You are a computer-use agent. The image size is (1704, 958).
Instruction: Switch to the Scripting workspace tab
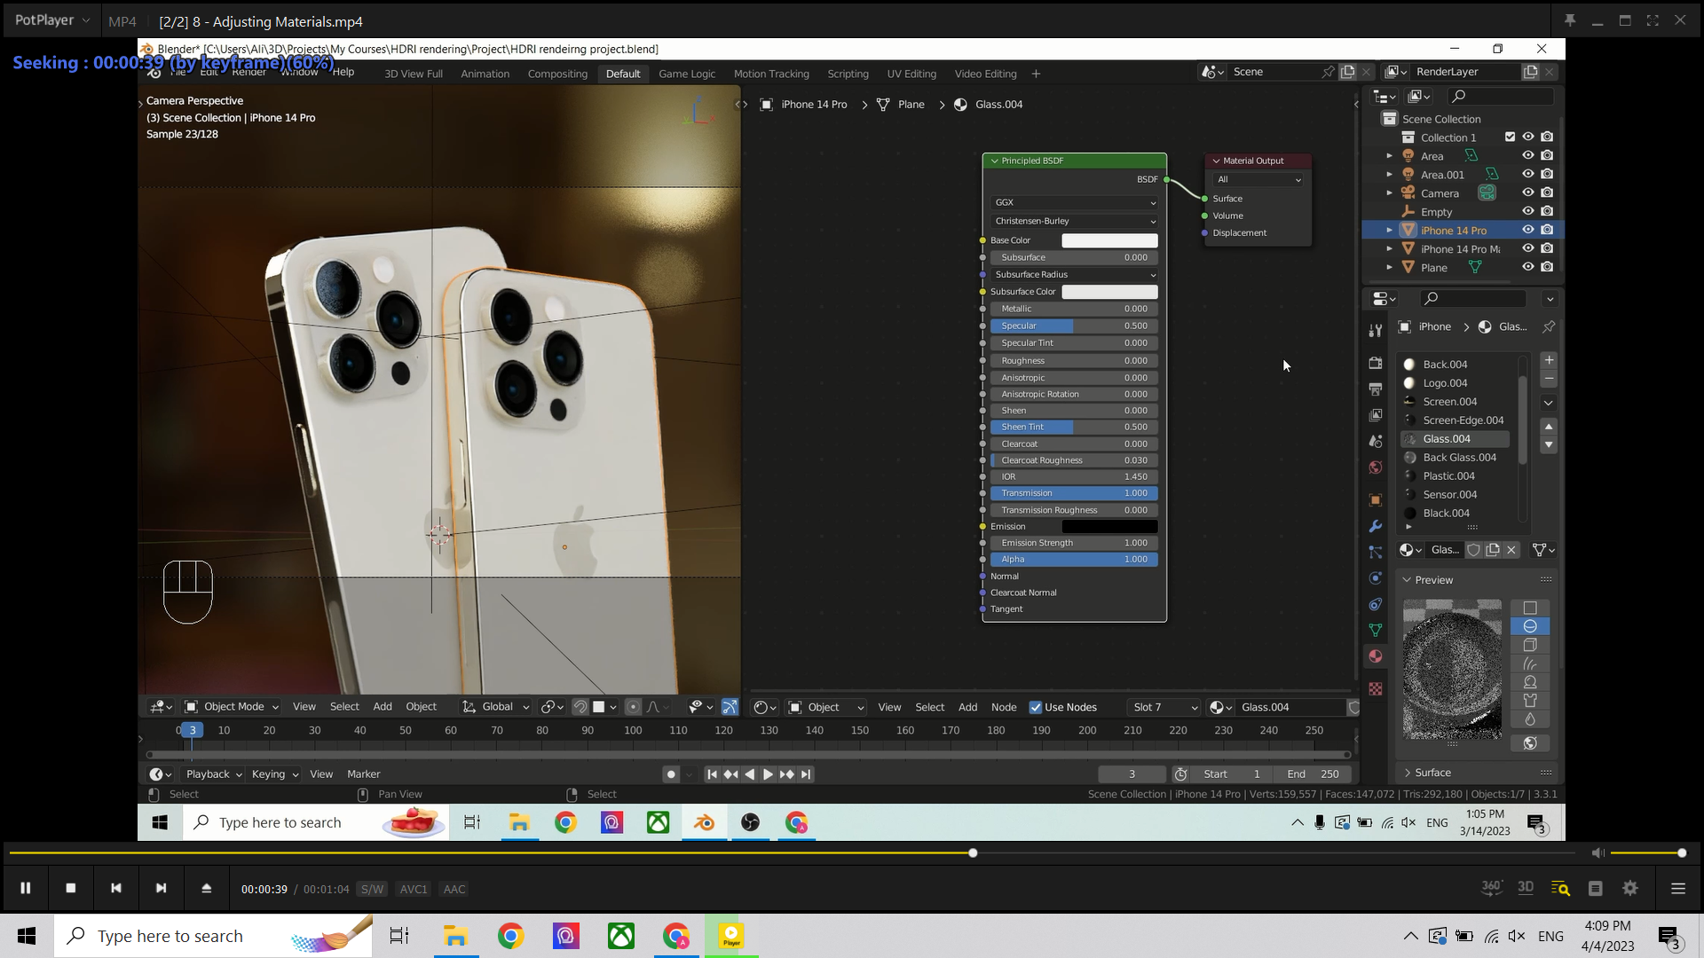[x=848, y=74]
